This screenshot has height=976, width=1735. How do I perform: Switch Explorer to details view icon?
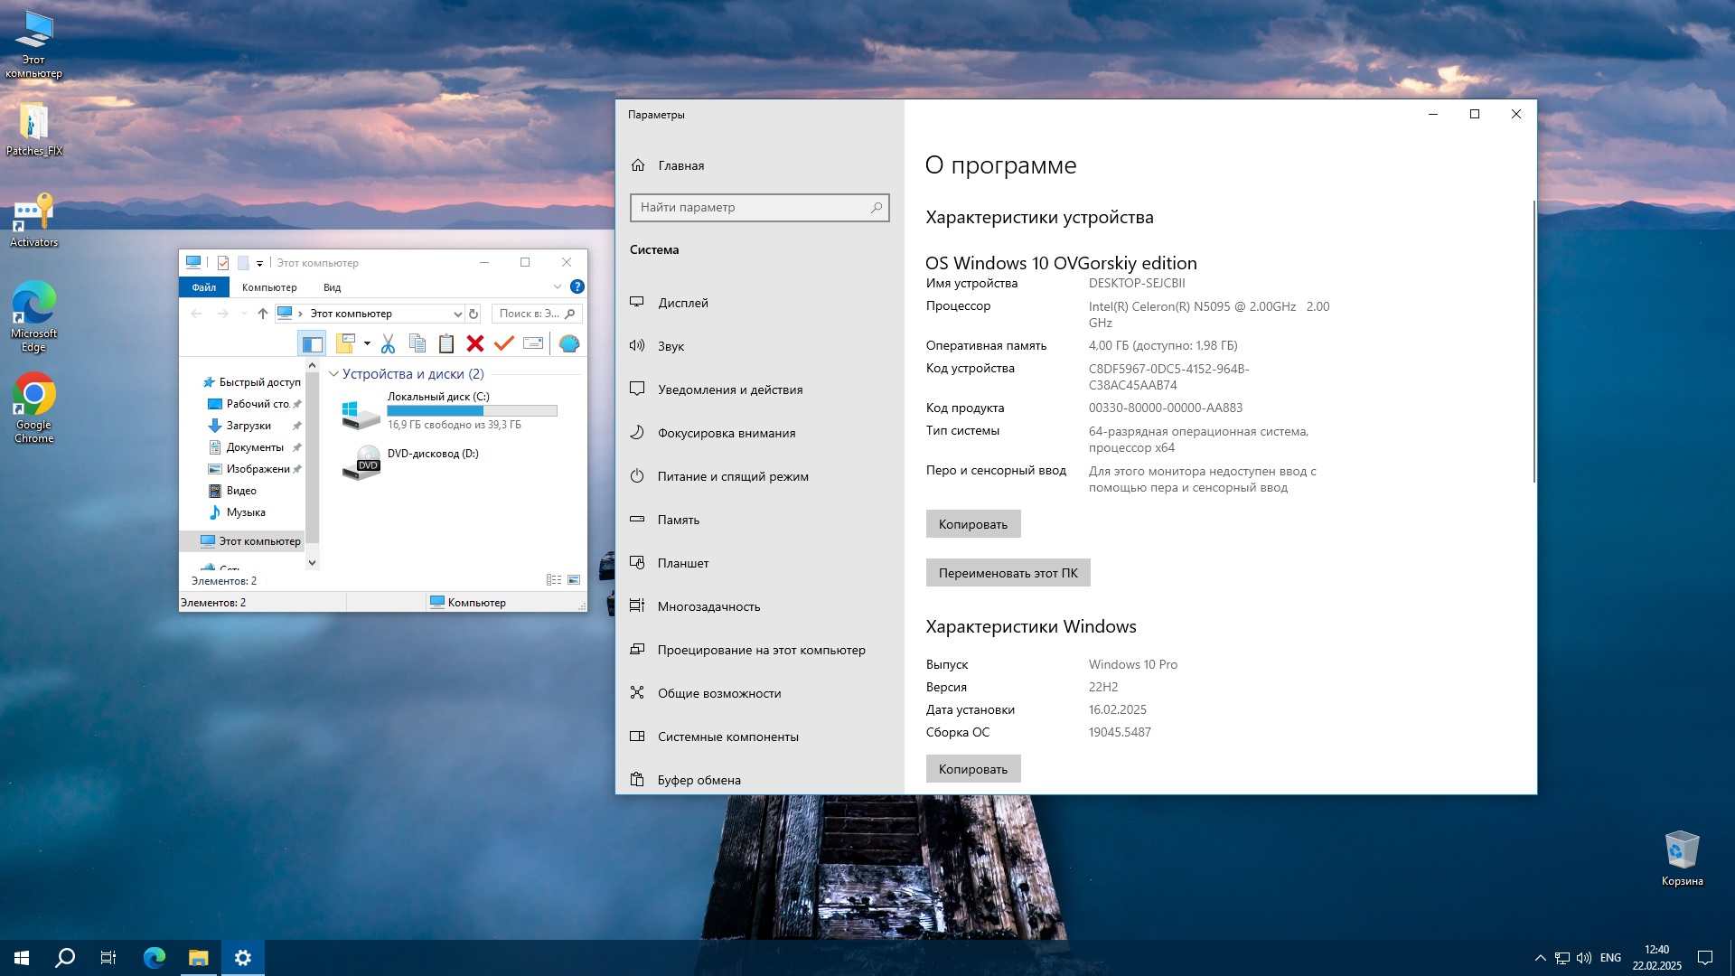[x=554, y=580]
